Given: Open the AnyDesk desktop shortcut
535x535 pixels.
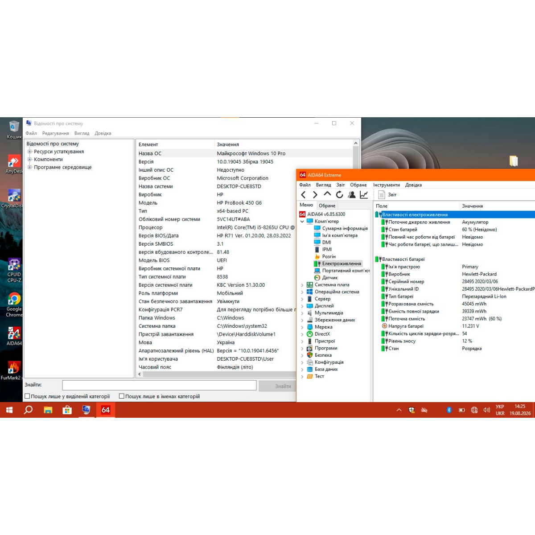Looking at the screenshot, I should click(14, 164).
